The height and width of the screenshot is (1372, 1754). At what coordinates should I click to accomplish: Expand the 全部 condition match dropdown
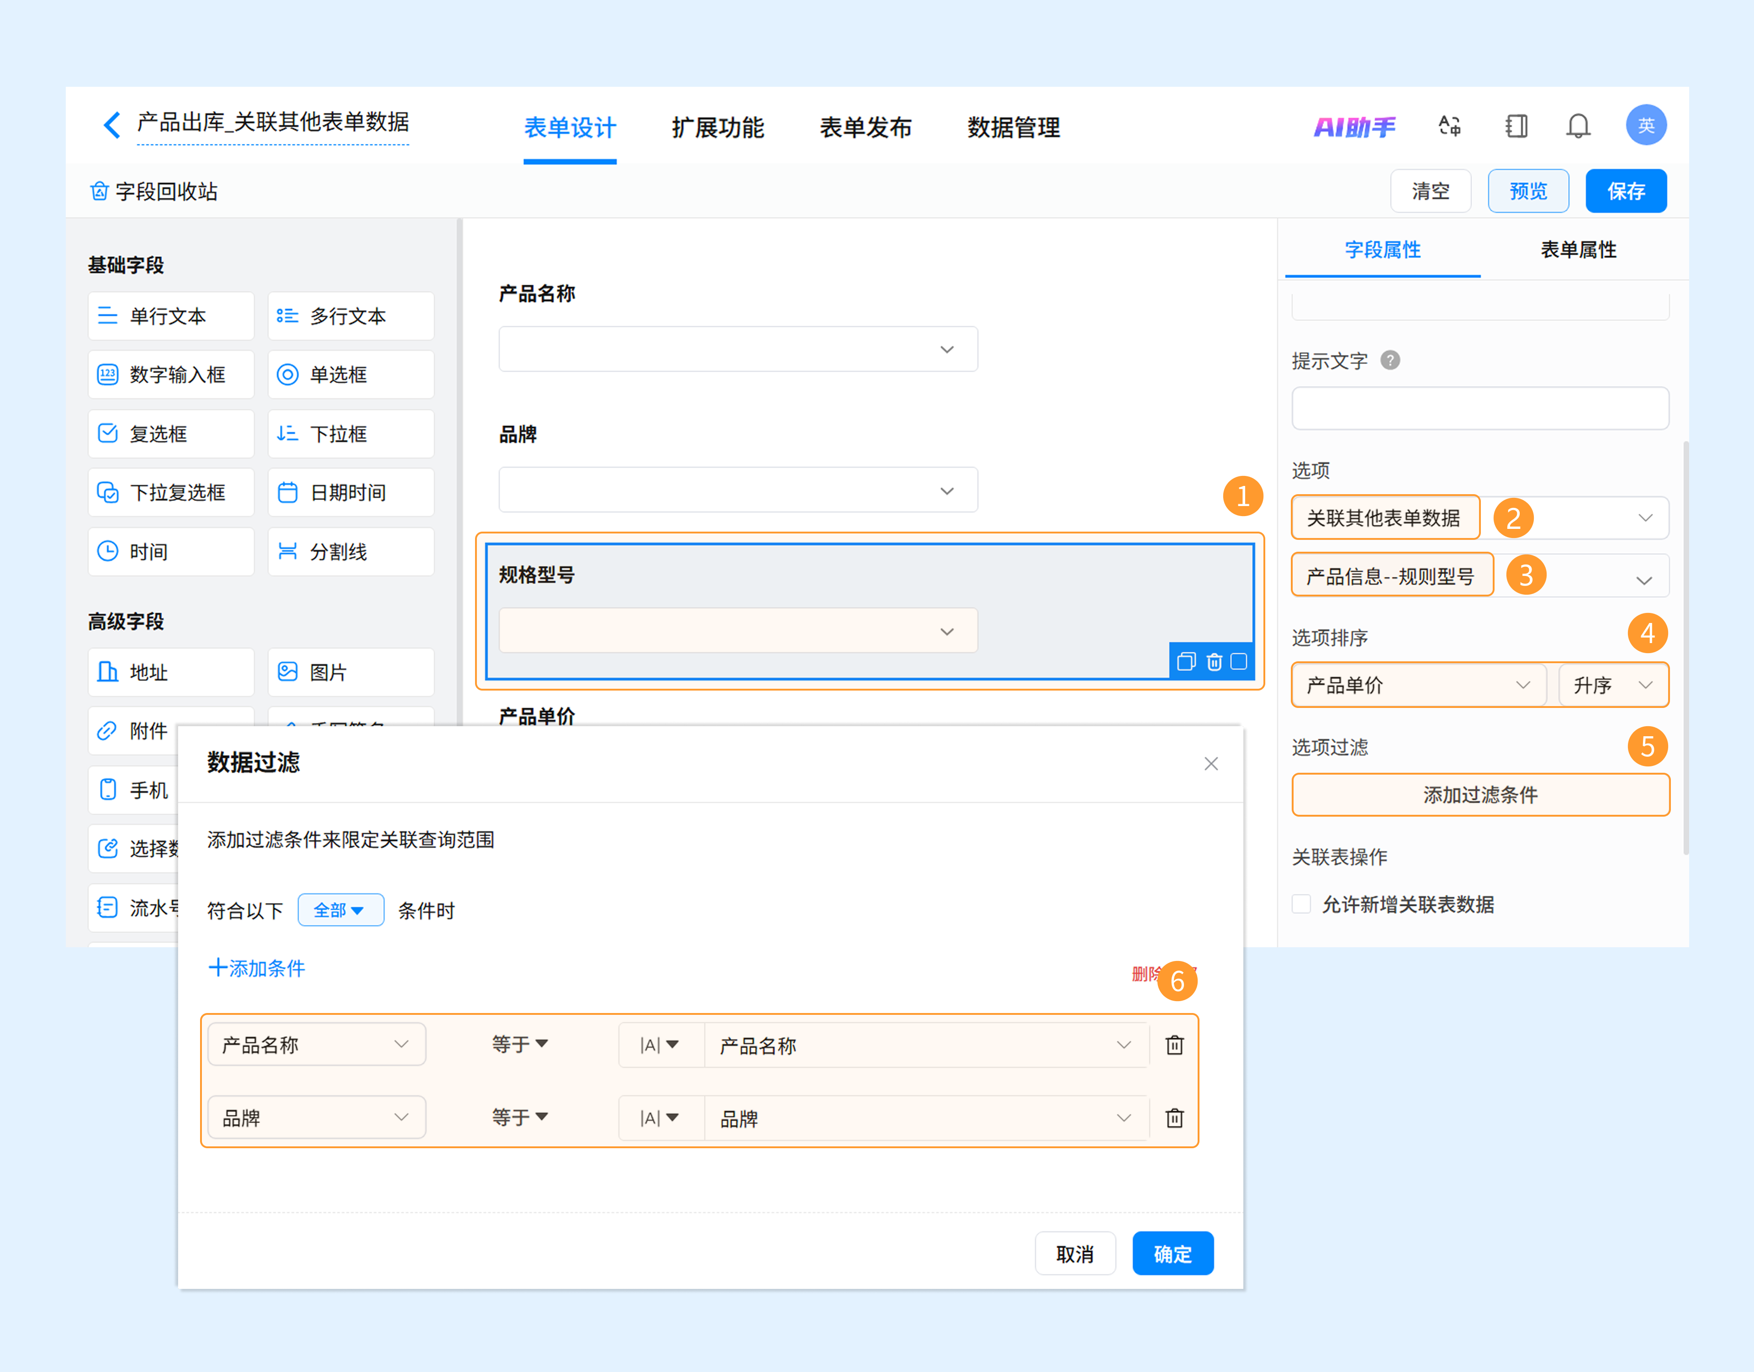(340, 910)
